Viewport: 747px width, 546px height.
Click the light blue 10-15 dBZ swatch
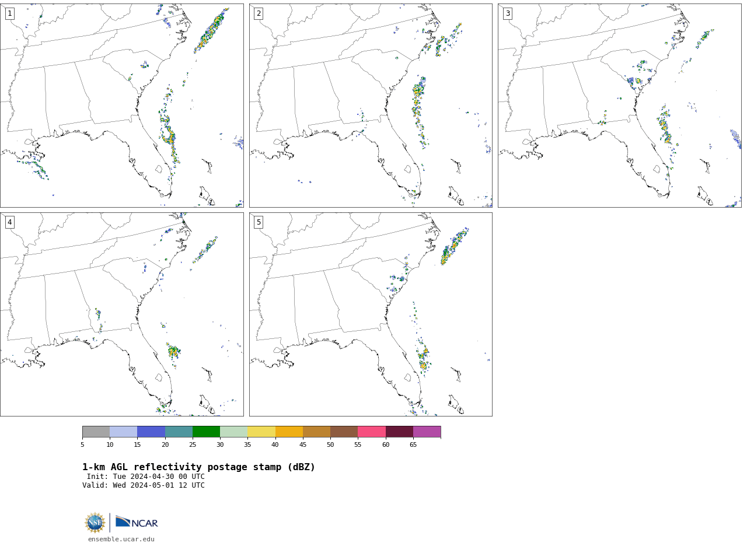click(123, 432)
